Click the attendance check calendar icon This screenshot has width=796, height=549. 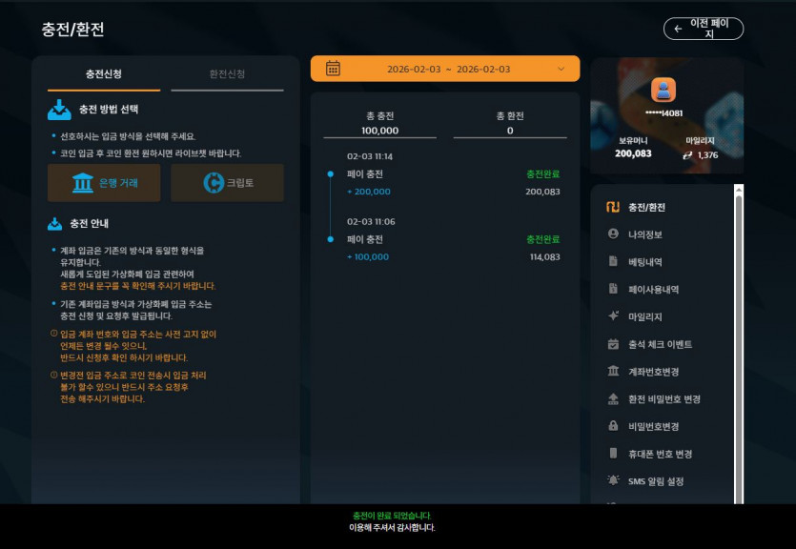[x=613, y=344]
